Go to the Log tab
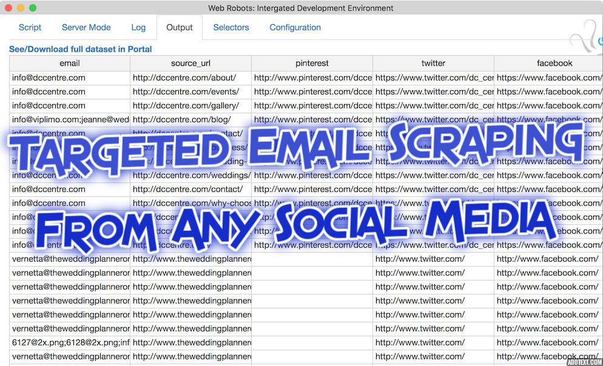Image resolution: width=603 pixels, height=366 pixels. pos(138,27)
